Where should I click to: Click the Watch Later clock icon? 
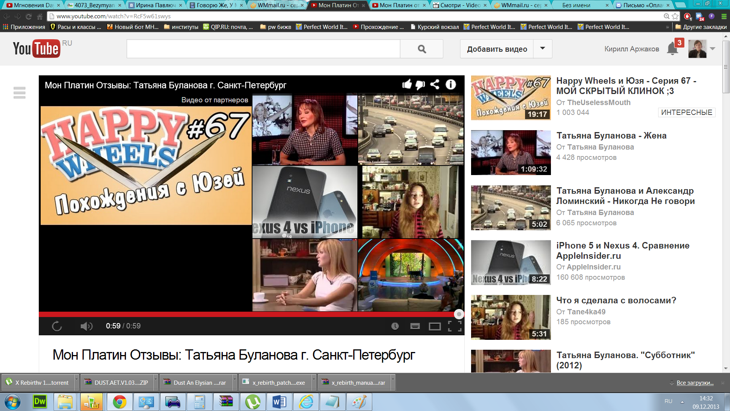[x=395, y=326]
